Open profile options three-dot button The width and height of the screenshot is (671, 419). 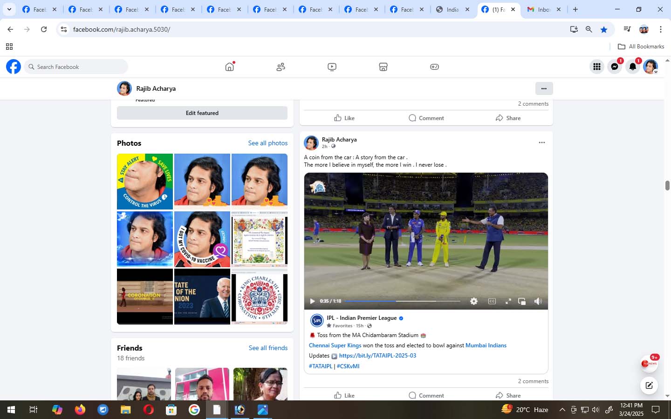tap(544, 88)
